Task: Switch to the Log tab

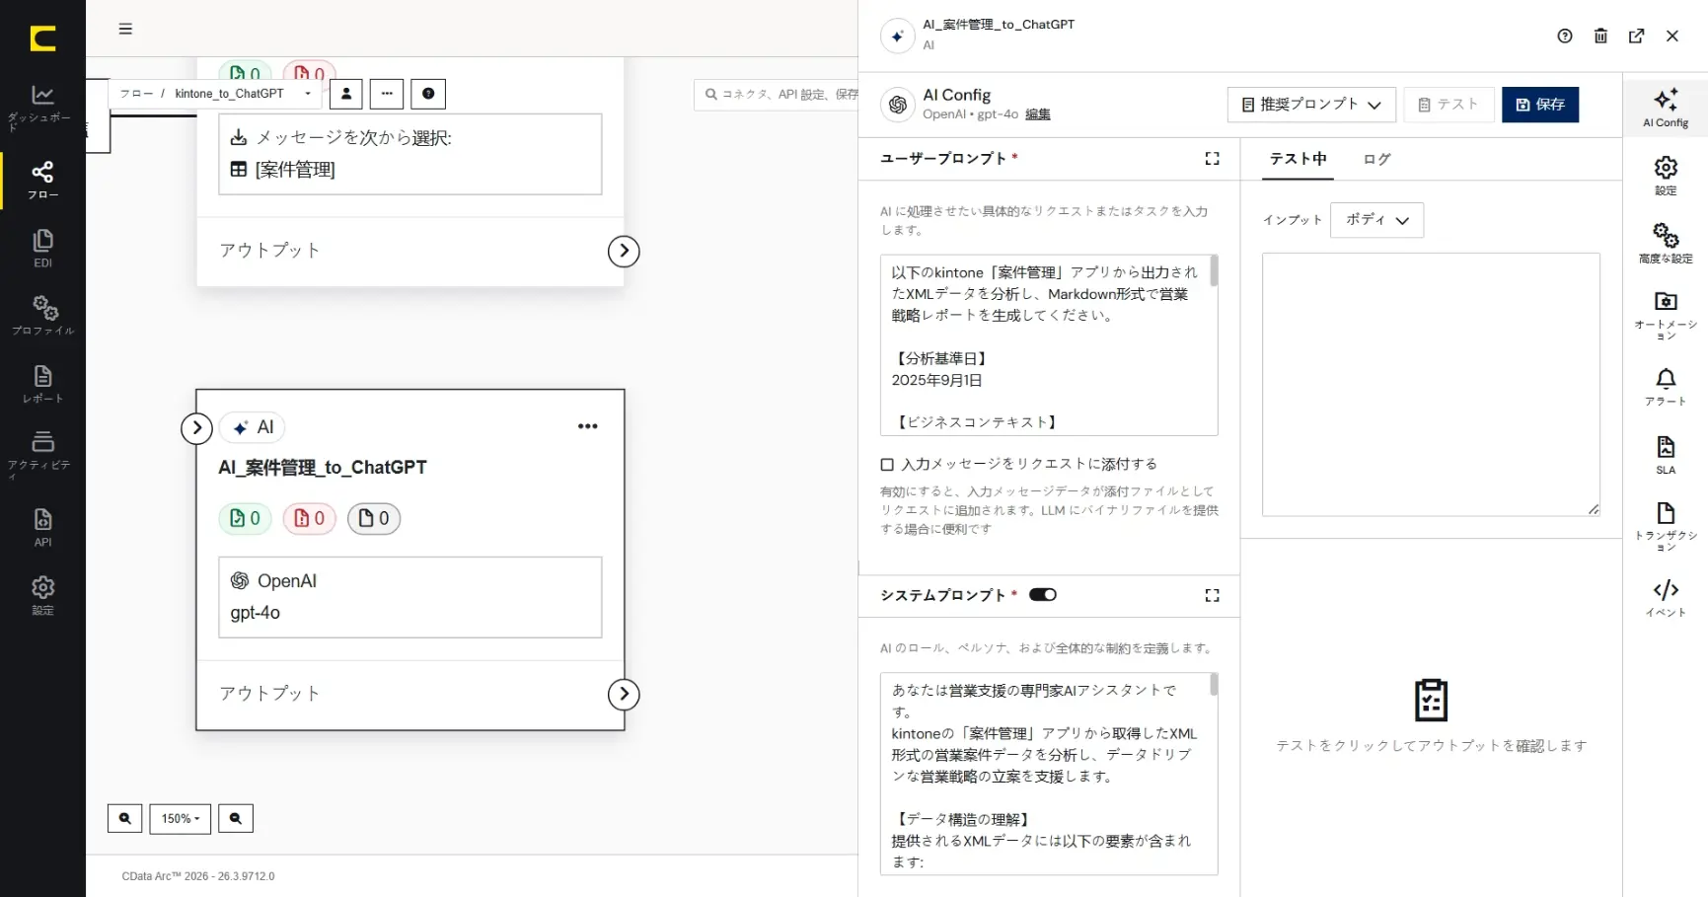Action: [x=1376, y=159]
